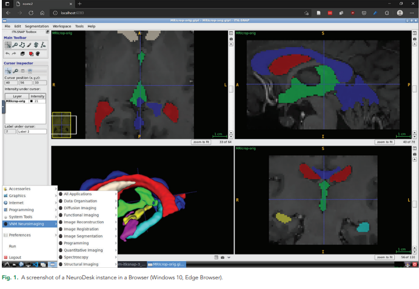
Task: Open the Layer Inspector stack icon
Action: [x=24, y=54]
